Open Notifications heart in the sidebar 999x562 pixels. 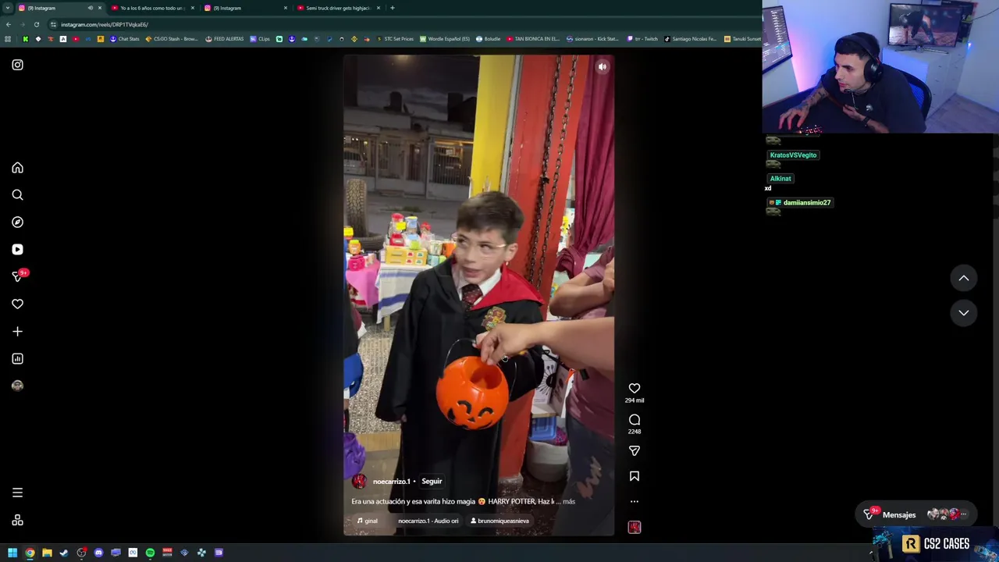point(17,304)
